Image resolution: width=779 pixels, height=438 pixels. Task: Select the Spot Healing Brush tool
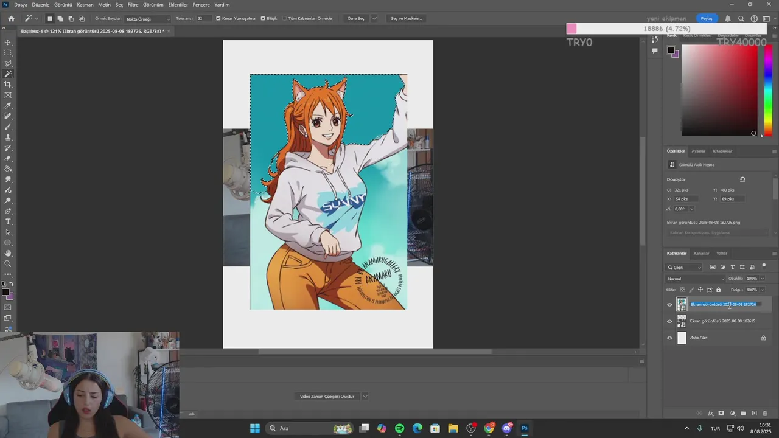pos(8,116)
